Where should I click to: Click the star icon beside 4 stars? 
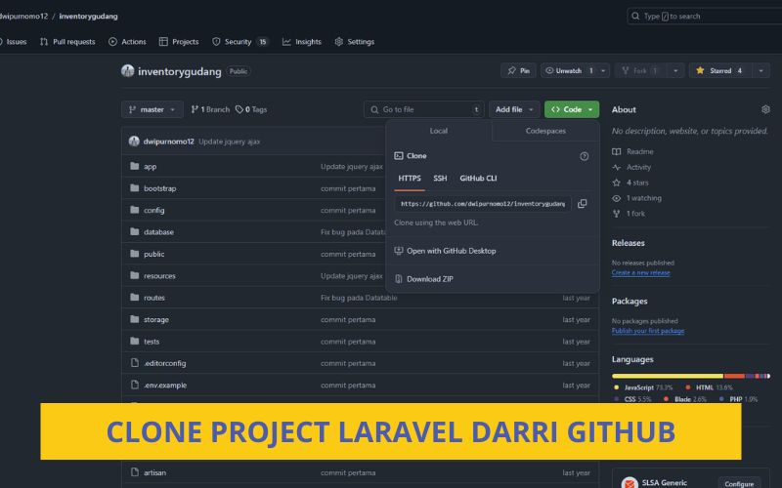pos(617,183)
